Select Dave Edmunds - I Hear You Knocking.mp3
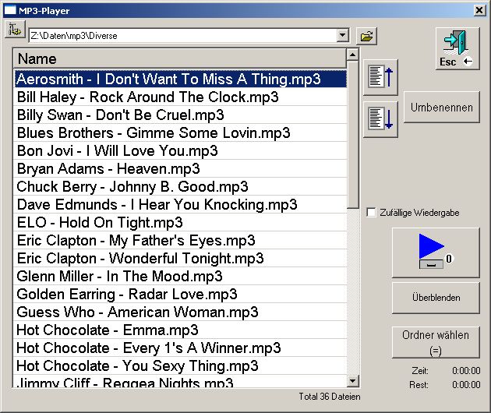Viewport: 491px width, 413px height. pos(180,204)
